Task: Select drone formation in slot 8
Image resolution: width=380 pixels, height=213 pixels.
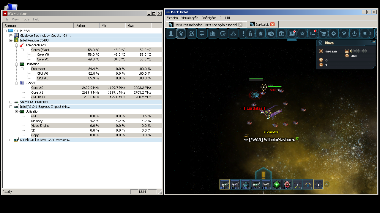Action: tap(297, 184)
